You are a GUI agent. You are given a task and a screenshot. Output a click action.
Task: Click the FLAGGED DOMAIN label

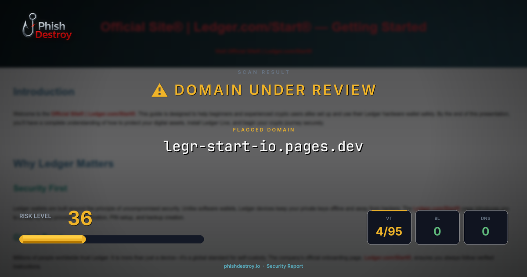tap(263, 130)
